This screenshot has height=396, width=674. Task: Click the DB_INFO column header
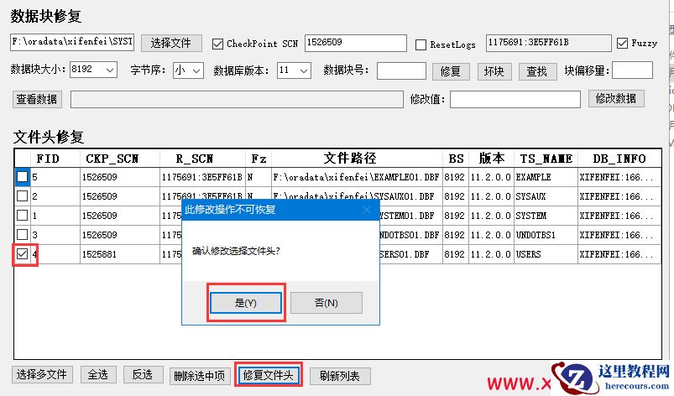tap(619, 159)
